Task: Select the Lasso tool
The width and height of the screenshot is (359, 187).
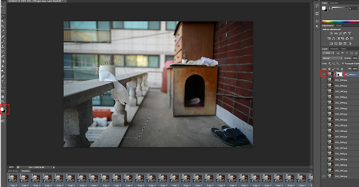Action: pos(3,16)
